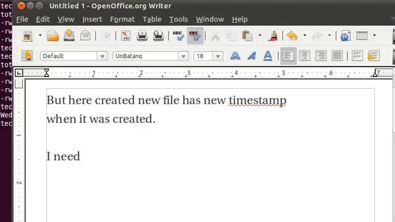Open the Redo history dropdown arrow
395x222 pixels.
(329, 36)
